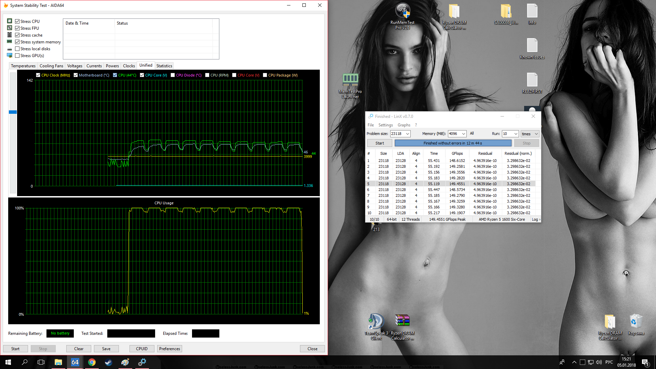The height and width of the screenshot is (369, 656).
Task: Click the Preferences button in AIDA64
Action: [x=169, y=349]
